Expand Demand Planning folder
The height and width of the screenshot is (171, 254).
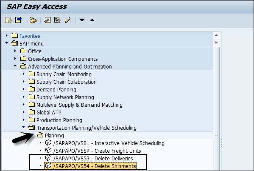[24, 89]
